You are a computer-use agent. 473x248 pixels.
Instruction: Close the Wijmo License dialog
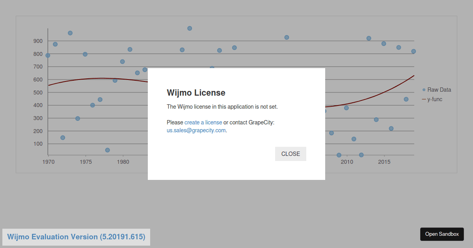coord(291,154)
